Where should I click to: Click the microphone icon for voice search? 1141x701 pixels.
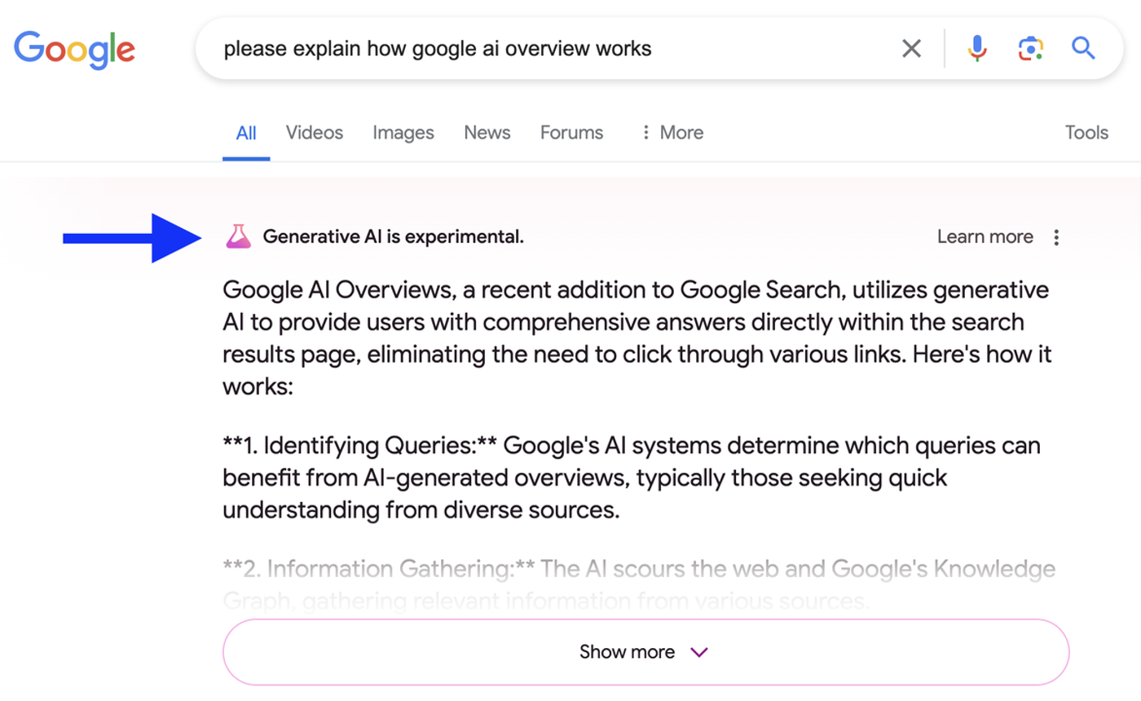click(x=976, y=48)
